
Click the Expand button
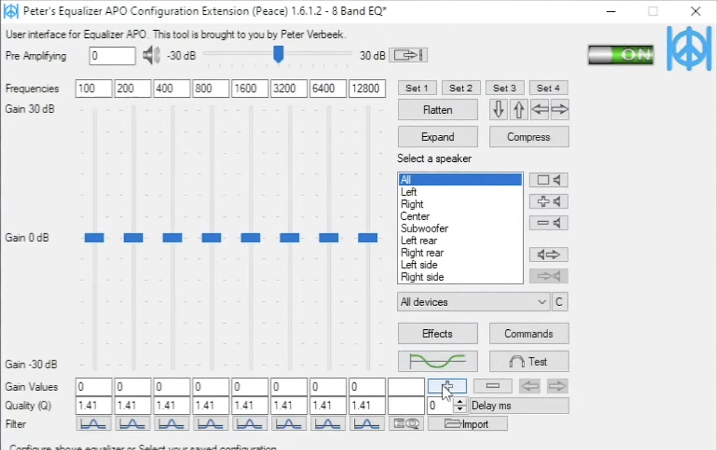coord(438,137)
